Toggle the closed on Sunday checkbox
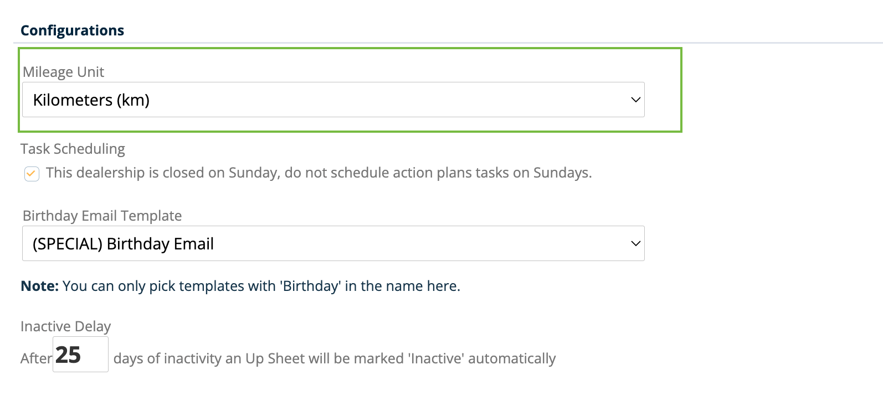The image size is (883, 396). [32, 174]
